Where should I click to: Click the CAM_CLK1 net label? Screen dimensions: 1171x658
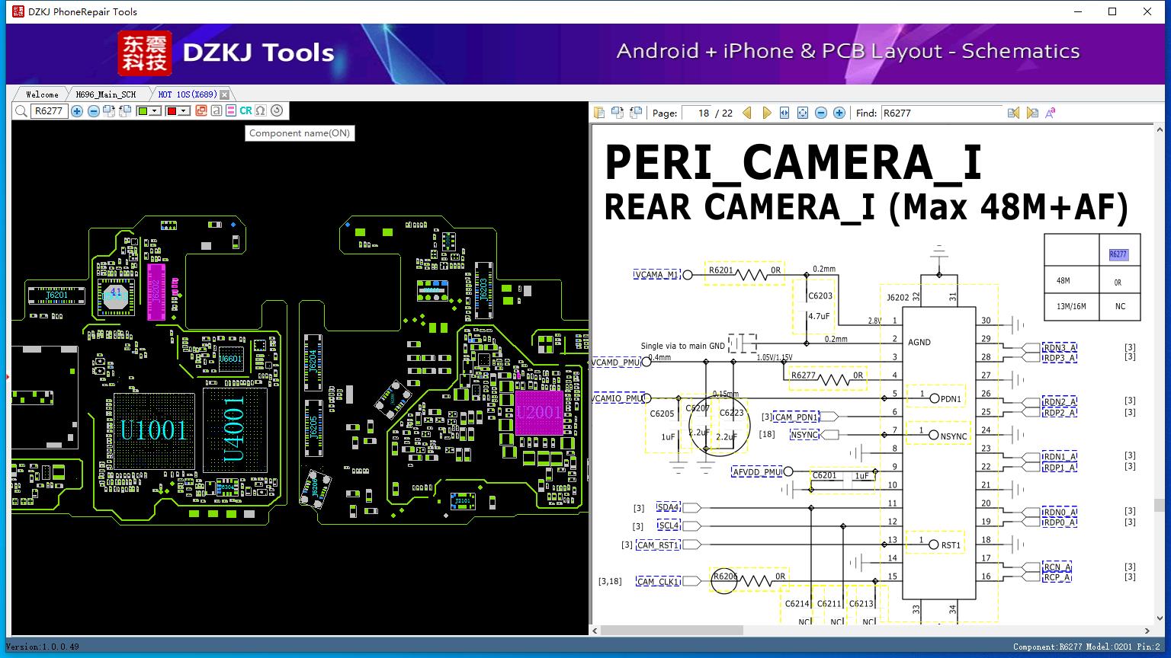coord(658,582)
